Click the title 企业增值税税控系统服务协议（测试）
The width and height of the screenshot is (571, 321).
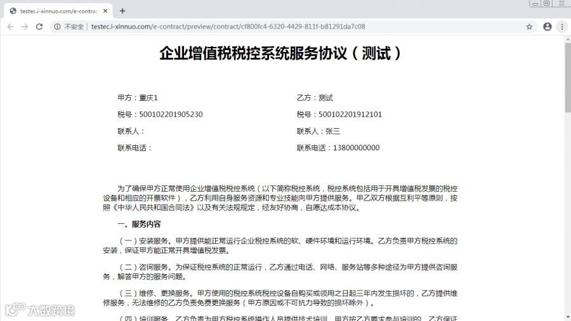pos(280,53)
